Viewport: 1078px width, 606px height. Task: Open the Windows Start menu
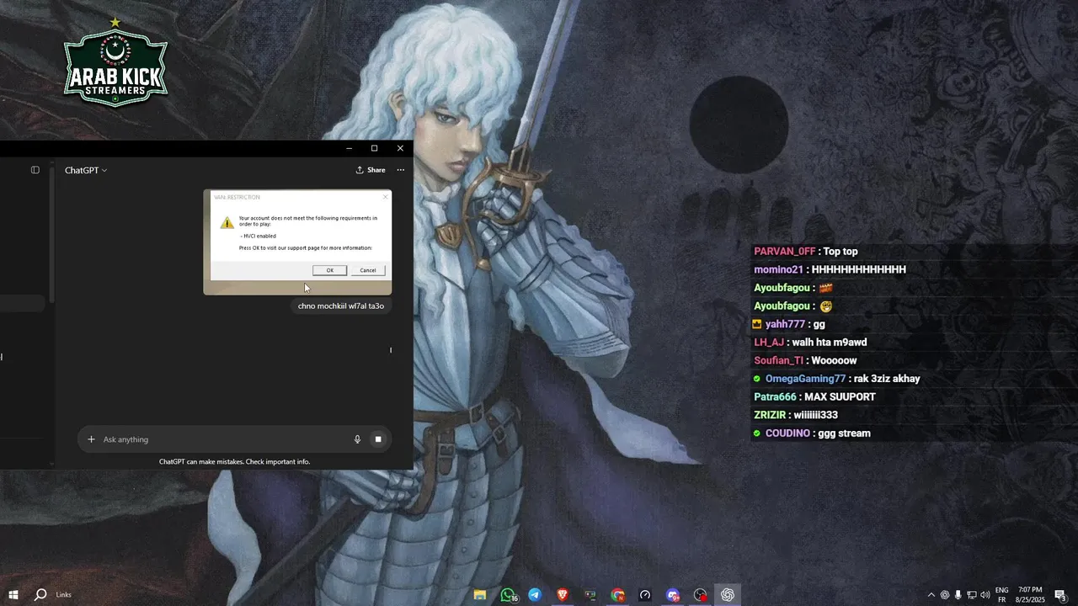[x=13, y=595]
